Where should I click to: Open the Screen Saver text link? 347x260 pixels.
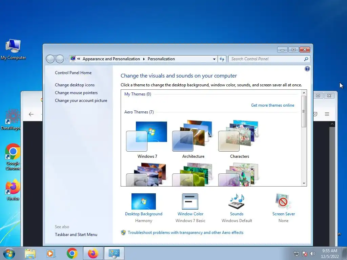[x=284, y=214]
